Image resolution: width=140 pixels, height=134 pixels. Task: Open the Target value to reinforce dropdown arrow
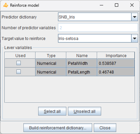[x=135, y=38]
